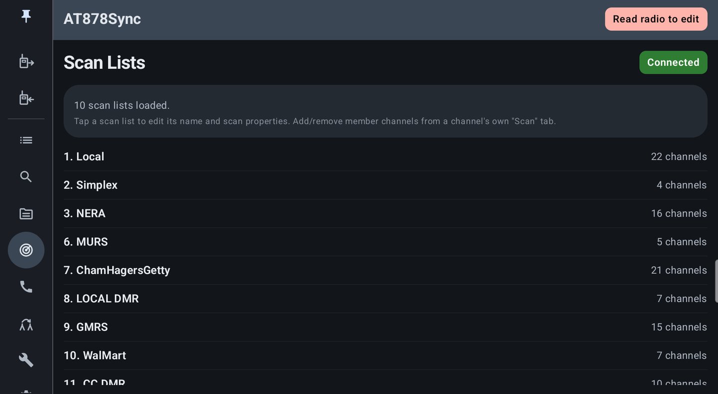Open the MURS scan list
This screenshot has height=394, width=718.
point(385,242)
